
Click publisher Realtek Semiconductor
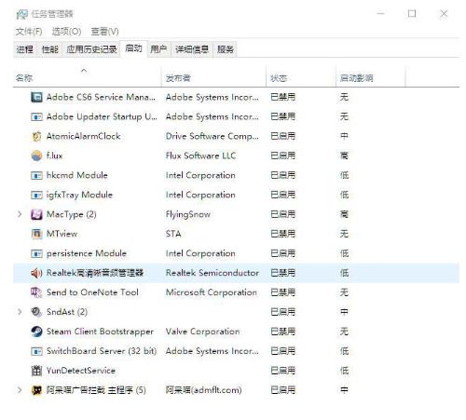[x=212, y=273]
